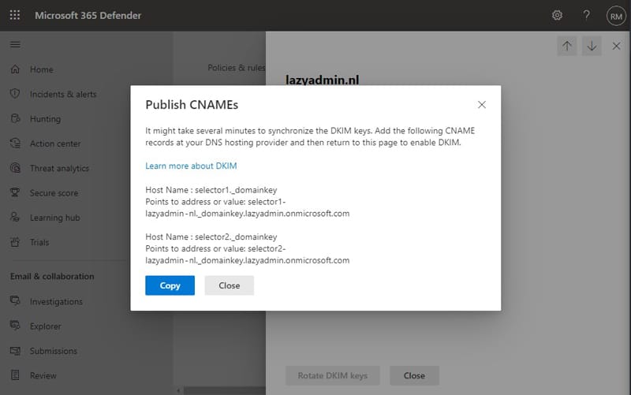Click the selector1._domainkey host name text
The image size is (631, 395).
[236, 190]
